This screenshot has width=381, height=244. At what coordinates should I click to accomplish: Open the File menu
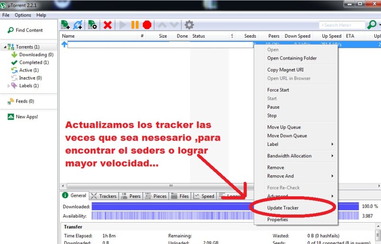6,15
